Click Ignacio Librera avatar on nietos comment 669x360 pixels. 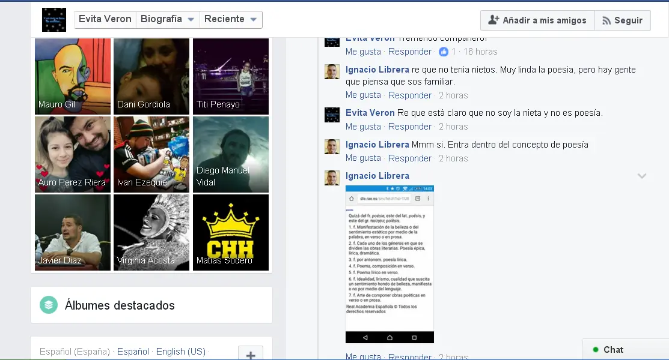coord(332,72)
